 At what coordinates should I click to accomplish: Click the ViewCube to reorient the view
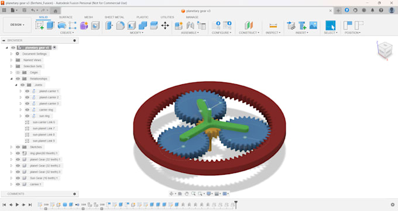[x=385, y=50]
